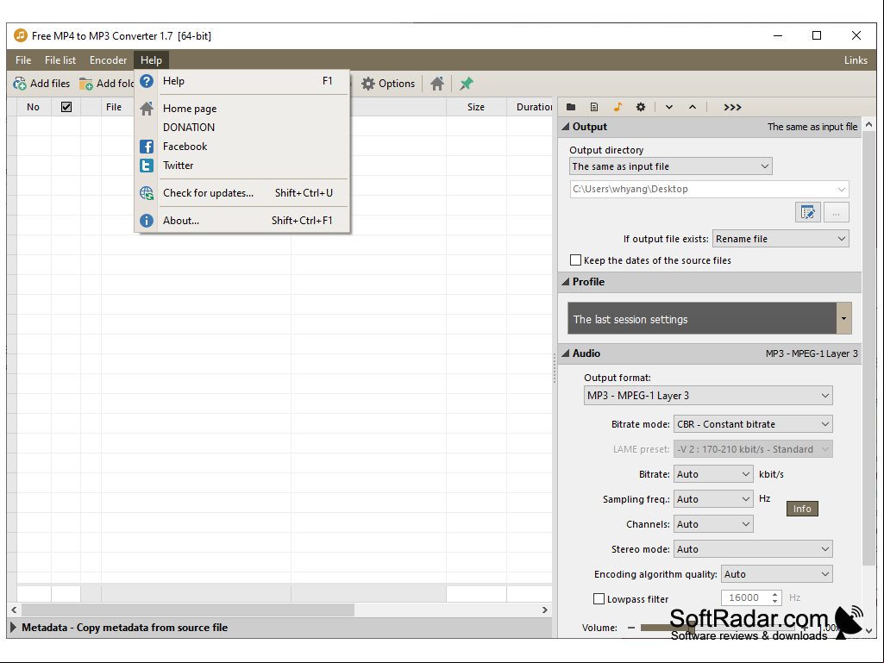Screen dimensions: 884x663
Task: Open the Output directory dropdown
Action: point(671,166)
